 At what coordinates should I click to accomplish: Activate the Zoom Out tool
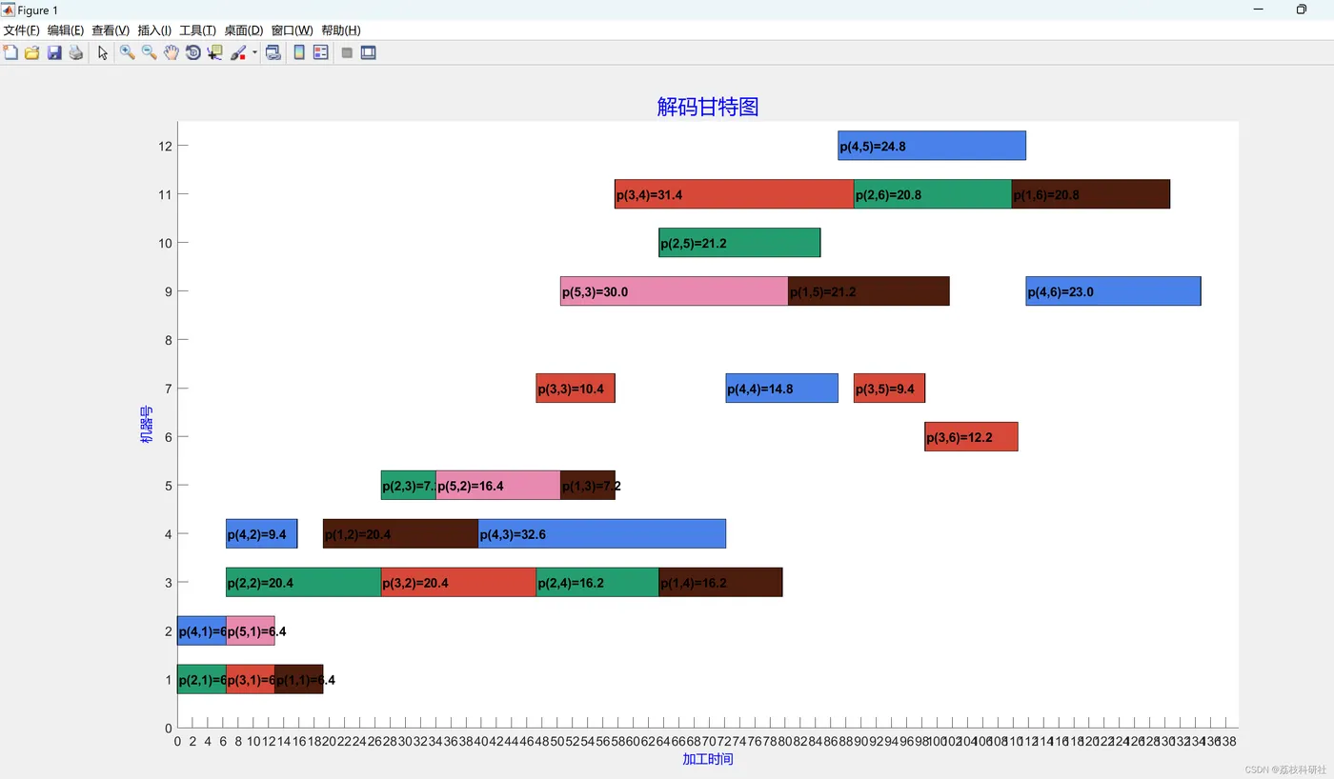[149, 52]
